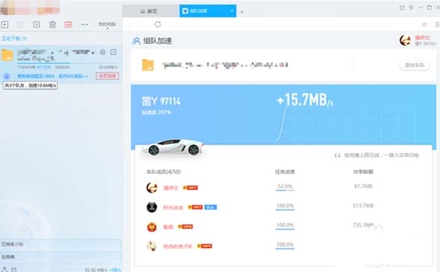Click first member's VIP badge

click(190, 188)
